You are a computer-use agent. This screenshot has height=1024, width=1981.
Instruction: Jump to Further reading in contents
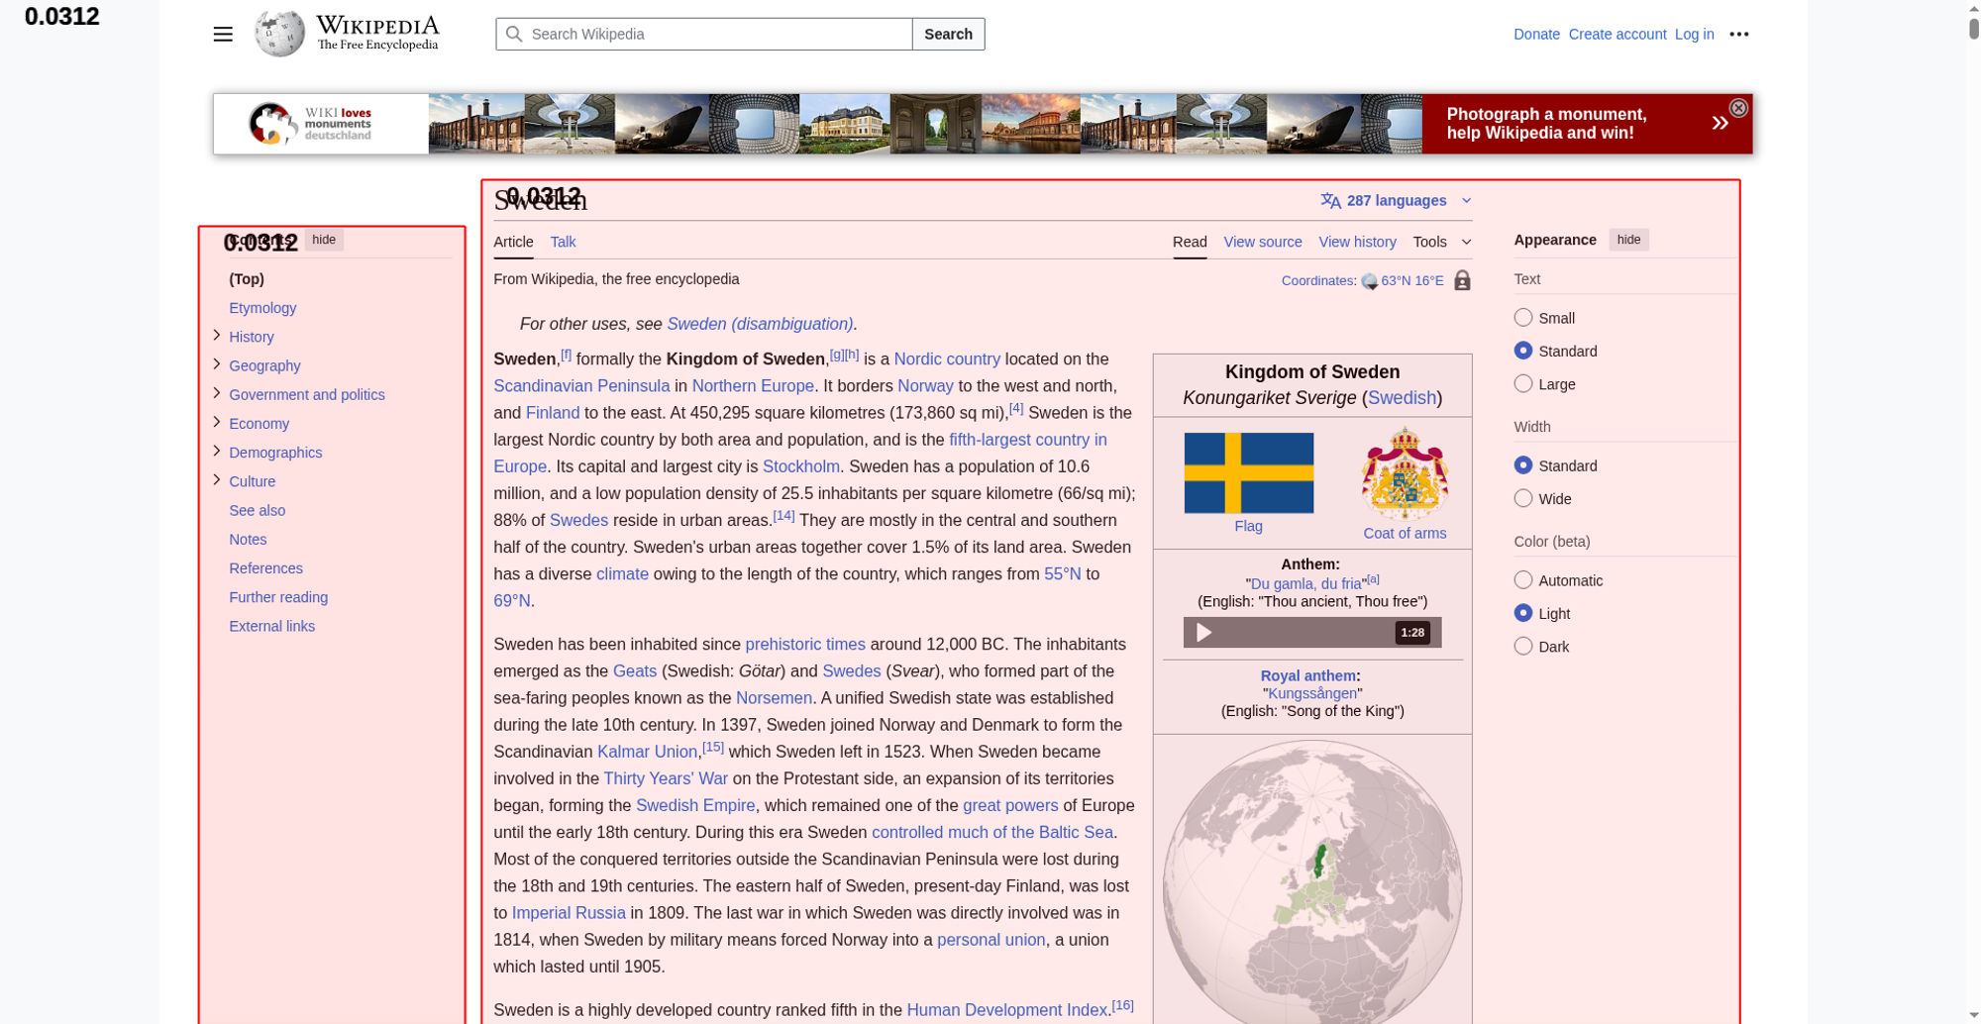(x=278, y=597)
